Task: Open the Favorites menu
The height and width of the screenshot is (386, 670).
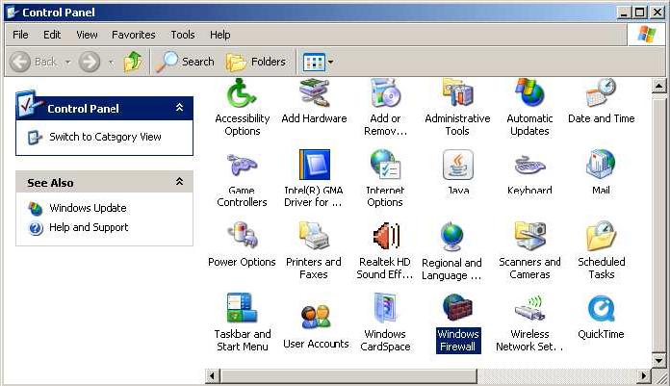Action: point(133,35)
